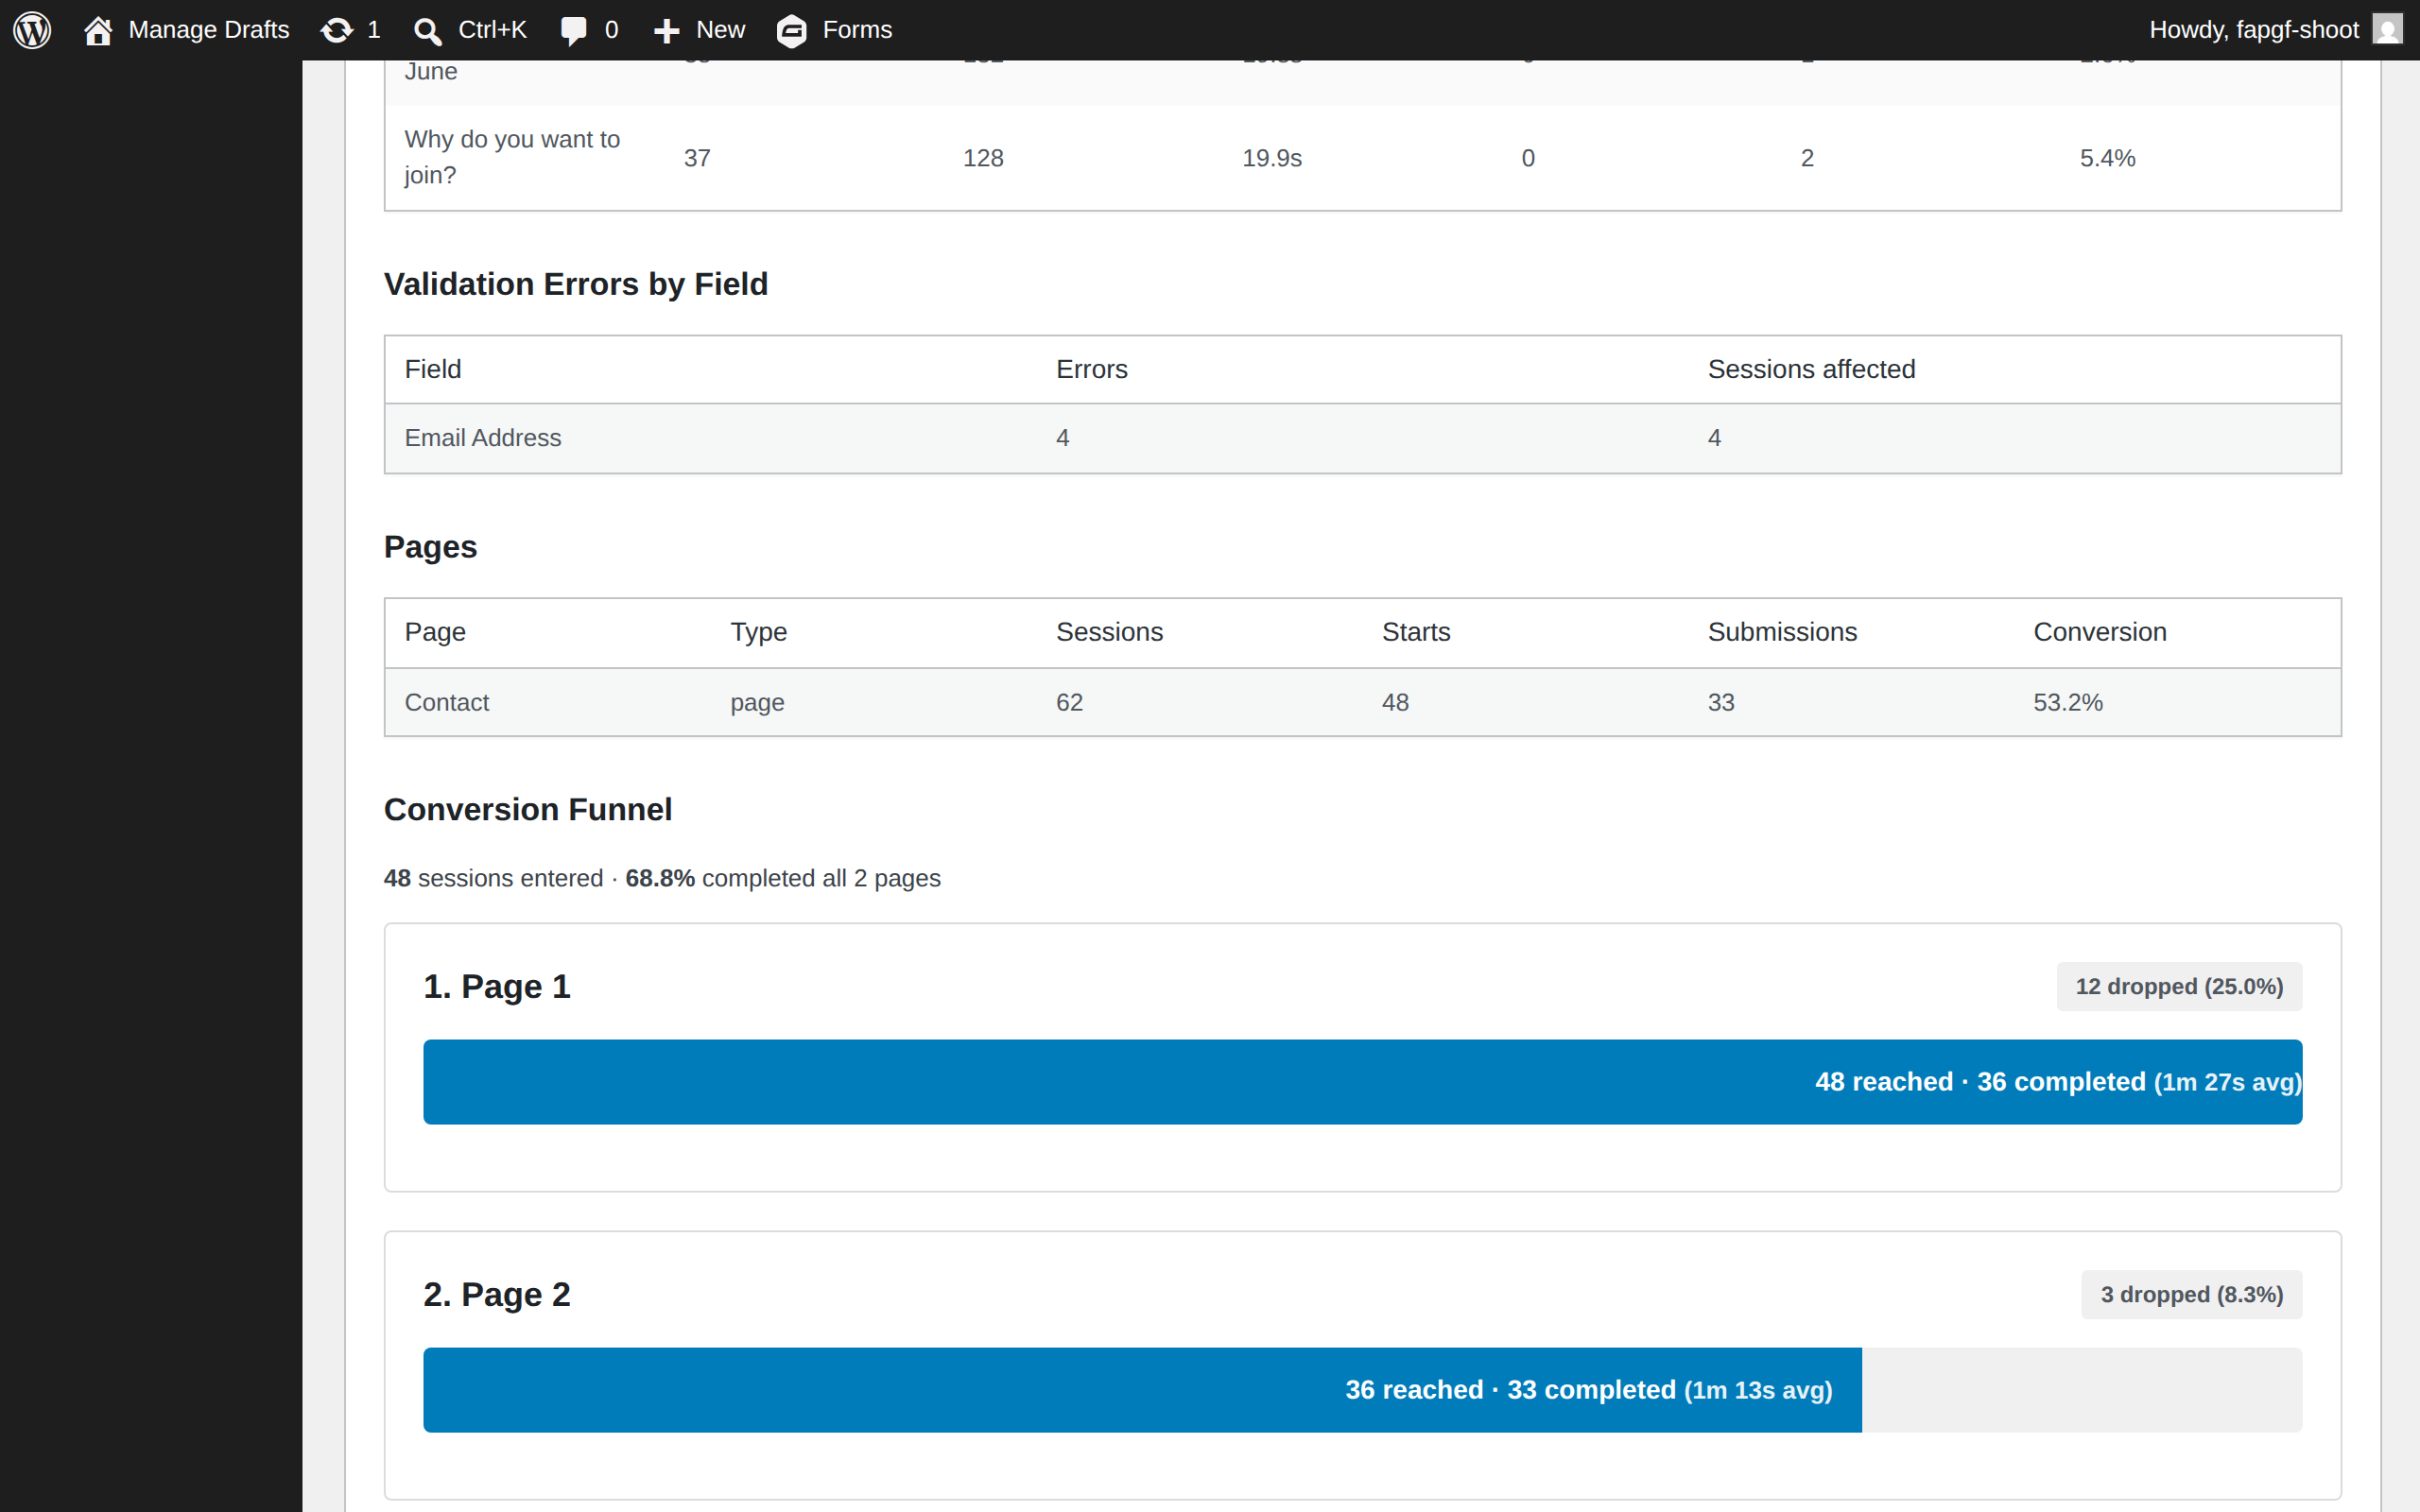Click the 'Starts' column header
2420x1512 pixels.
click(1415, 632)
